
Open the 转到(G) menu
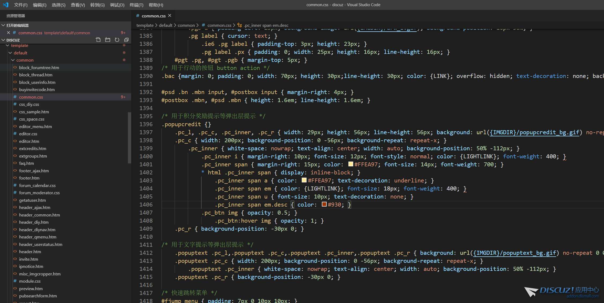97,5
